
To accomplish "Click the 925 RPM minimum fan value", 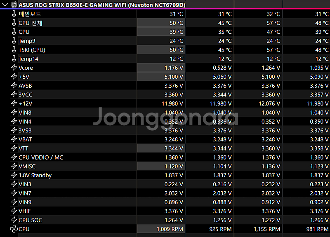I will (x=220, y=229).
